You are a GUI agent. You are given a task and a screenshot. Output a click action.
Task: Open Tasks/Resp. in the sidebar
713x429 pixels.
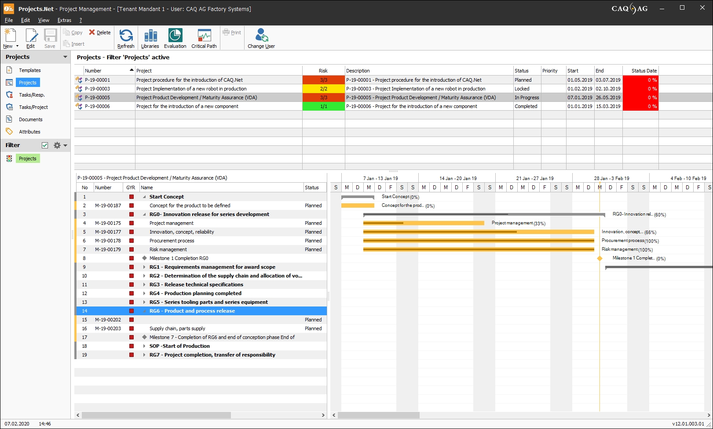click(x=32, y=95)
